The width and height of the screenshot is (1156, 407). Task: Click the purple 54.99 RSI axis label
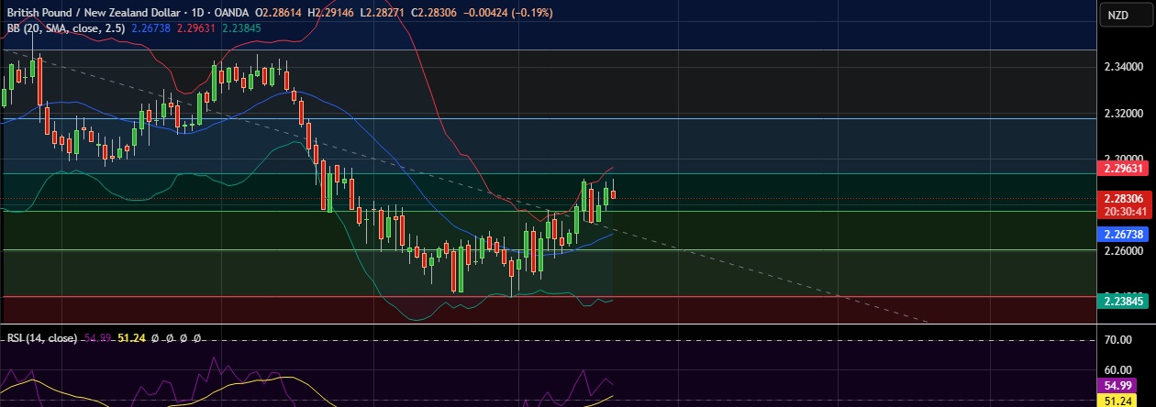[x=1117, y=386]
